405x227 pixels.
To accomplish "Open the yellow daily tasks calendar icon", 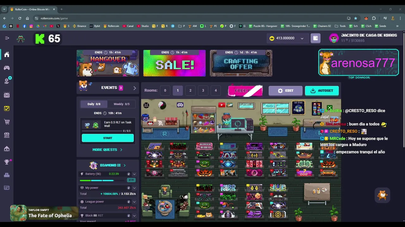I will click(7, 108).
